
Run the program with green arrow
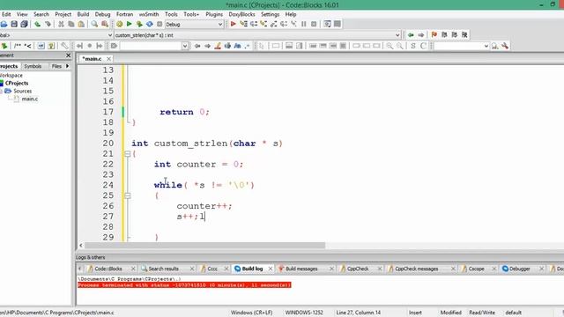click(x=130, y=24)
